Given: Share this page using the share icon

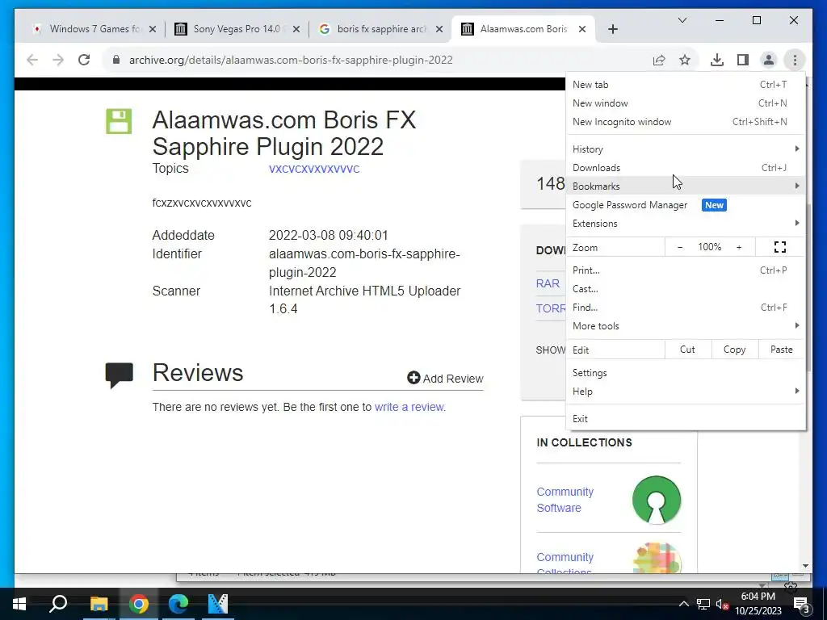Looking at the screenshot, I should [x=659, y=60].
